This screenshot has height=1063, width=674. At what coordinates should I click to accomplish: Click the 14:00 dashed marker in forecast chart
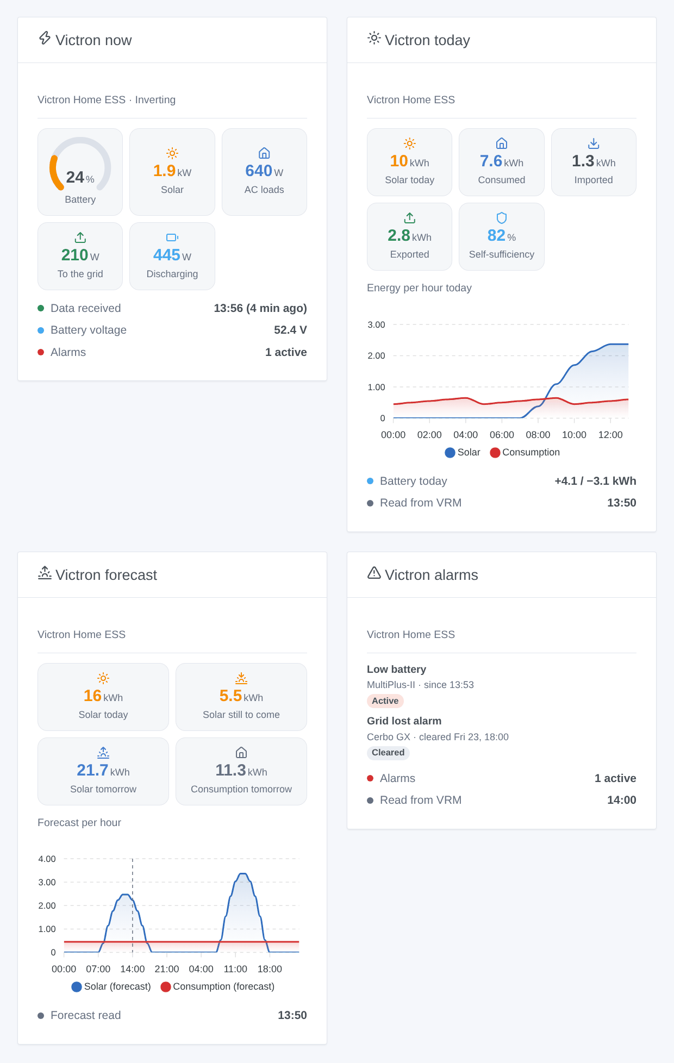[133, 905]
